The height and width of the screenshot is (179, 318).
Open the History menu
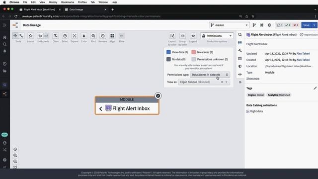pos(53,2)
